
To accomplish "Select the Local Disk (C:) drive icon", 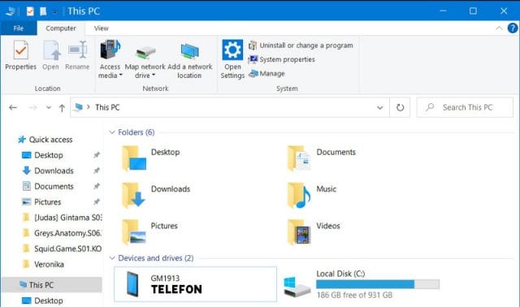I will point(297,288).
